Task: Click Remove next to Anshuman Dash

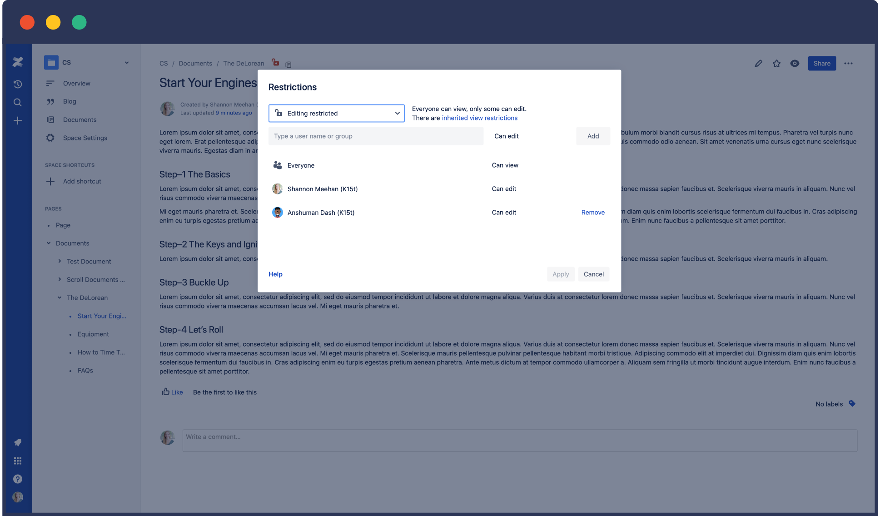Action: [592, 212]
